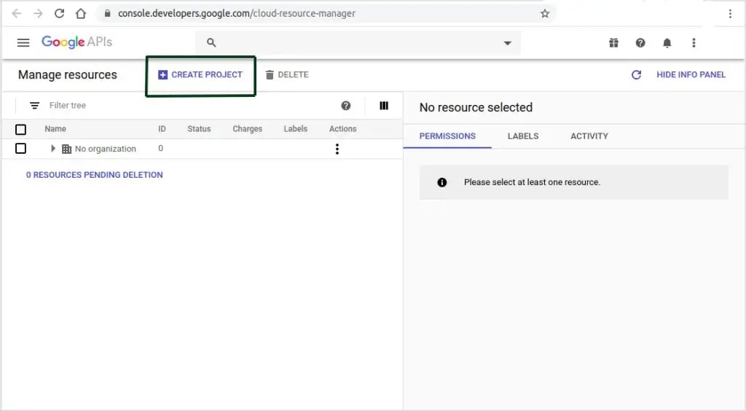Switch to the Labels tab
This screenshot has width=746, height=411.
coord(522,136)
